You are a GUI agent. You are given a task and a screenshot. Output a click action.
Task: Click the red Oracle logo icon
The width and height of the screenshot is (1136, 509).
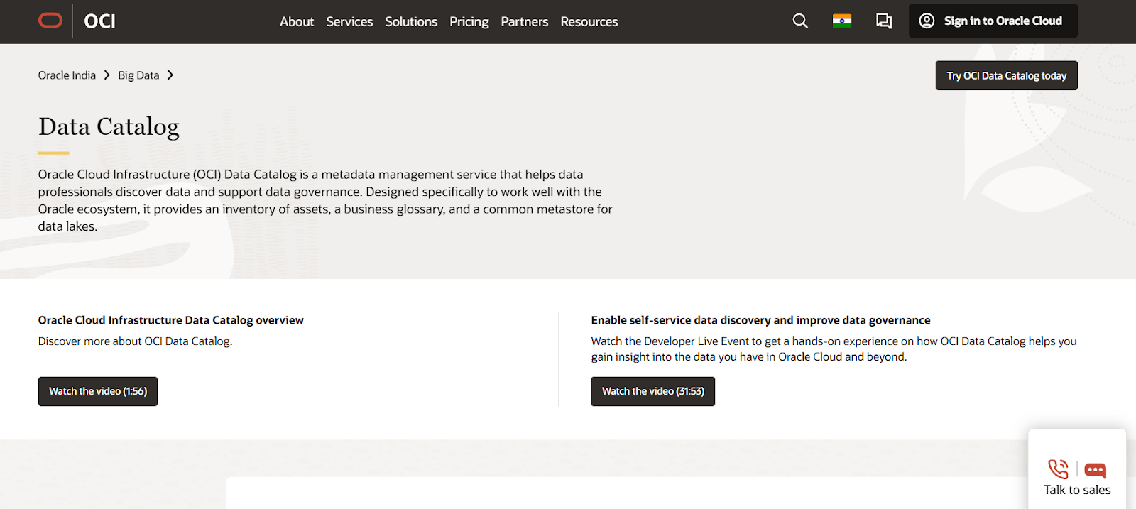50,21
